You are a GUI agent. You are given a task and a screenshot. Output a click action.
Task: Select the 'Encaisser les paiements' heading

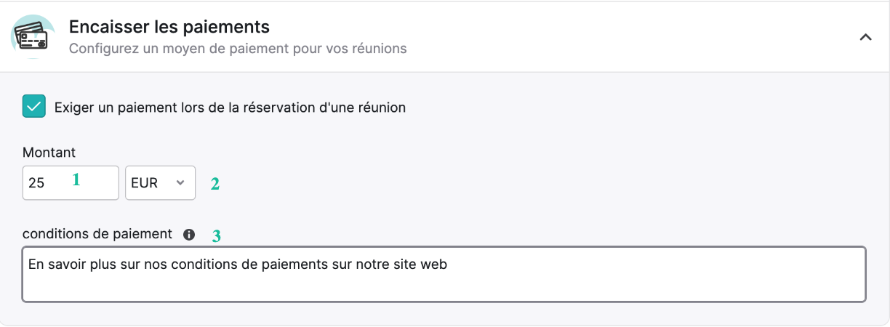[169, 27]
